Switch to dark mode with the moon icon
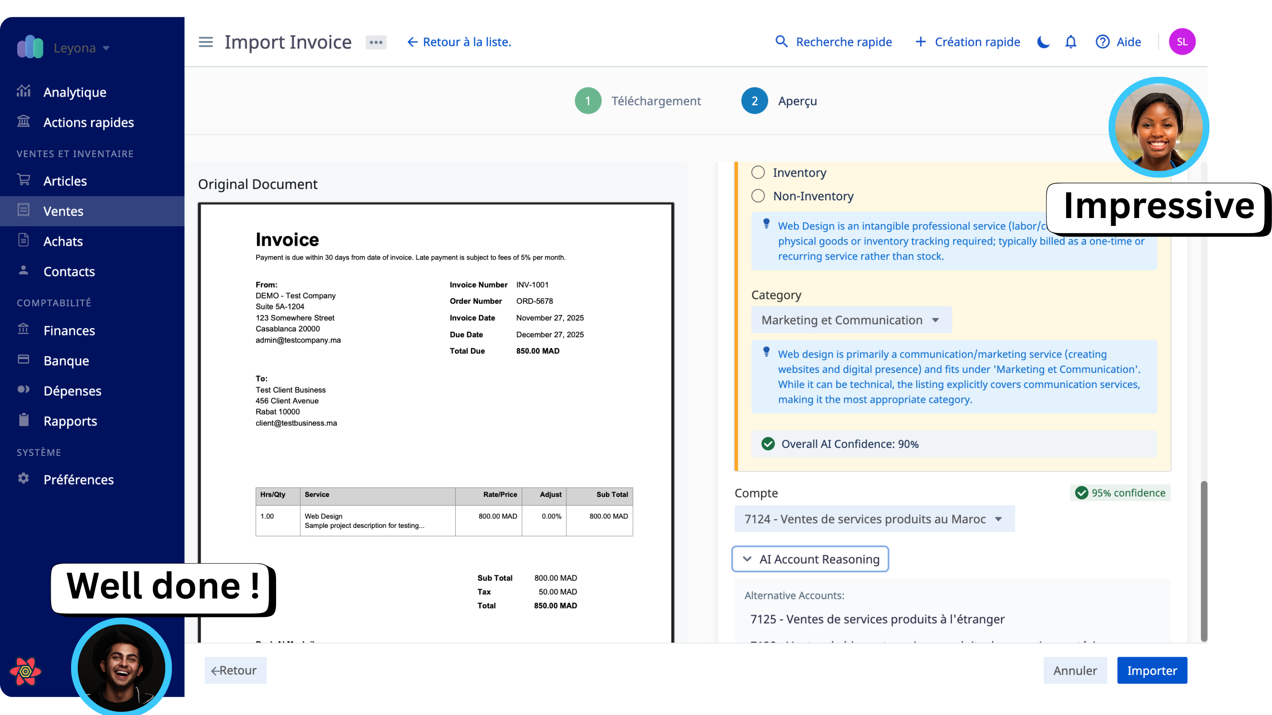The image size is (1272, 715). pos(1043,42)
